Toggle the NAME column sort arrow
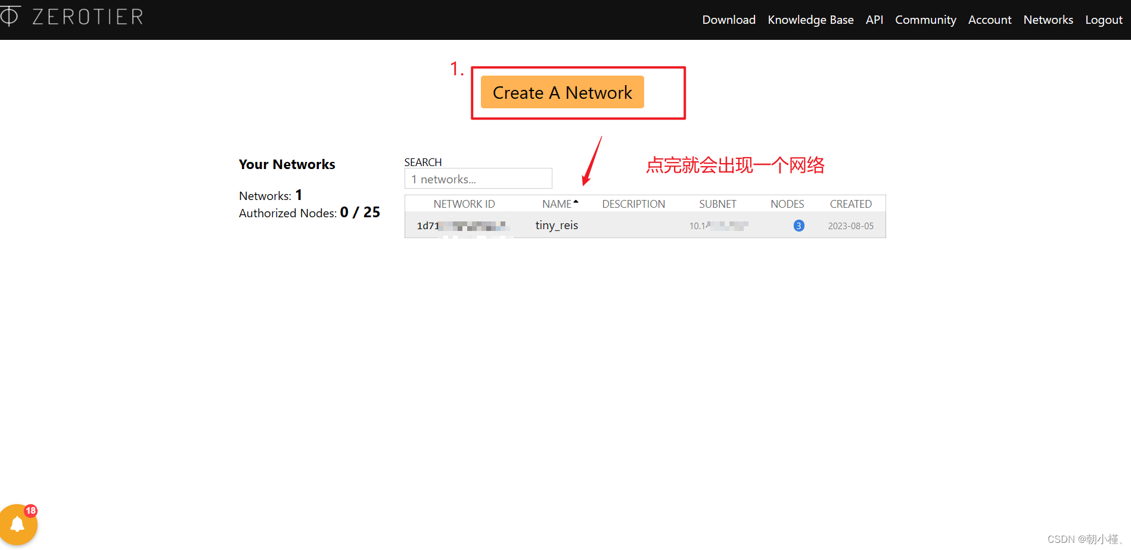The height and width of the screenshot is (550, 1131). [x=576, y=202]
